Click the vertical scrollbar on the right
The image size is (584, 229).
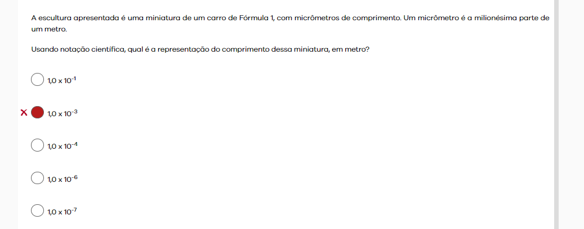tap(556, 114)
